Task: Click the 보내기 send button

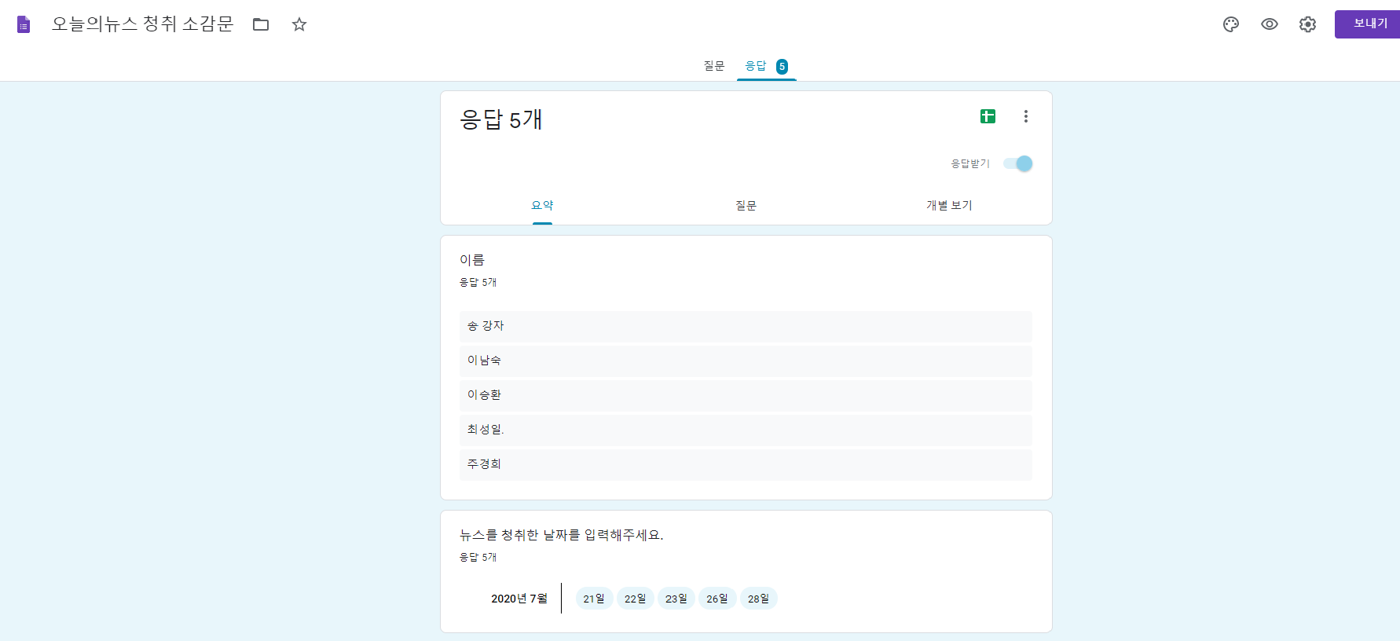Action: (x=1368, y=24)
